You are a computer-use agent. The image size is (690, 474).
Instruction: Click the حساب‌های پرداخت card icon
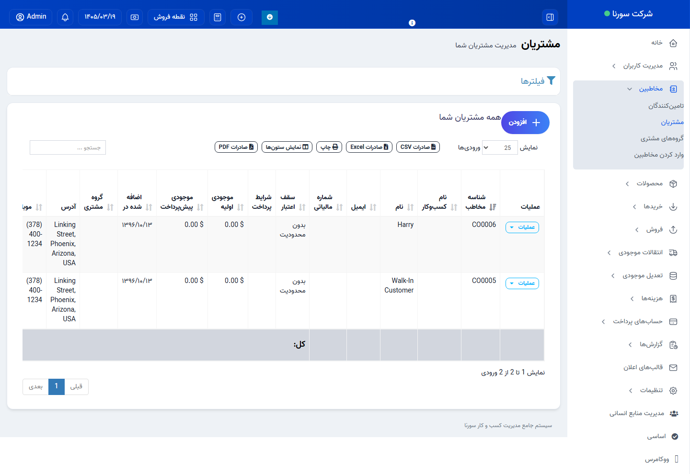(673, 322)
